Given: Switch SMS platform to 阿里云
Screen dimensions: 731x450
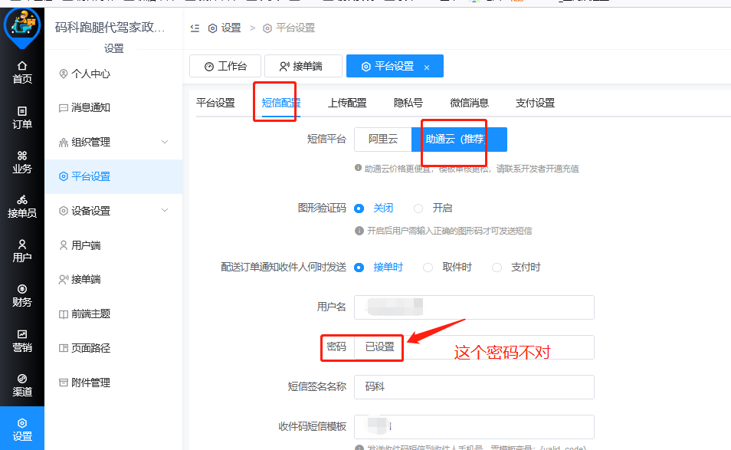Looking at the screenshot, I should 383,139.
